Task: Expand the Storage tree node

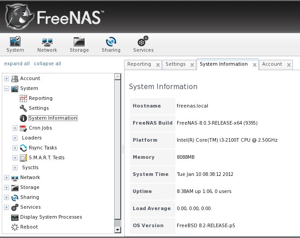Action: tap(6, 188)
